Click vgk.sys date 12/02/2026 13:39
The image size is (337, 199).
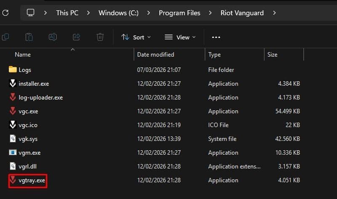pyautogui.click(x=159, y=139)
